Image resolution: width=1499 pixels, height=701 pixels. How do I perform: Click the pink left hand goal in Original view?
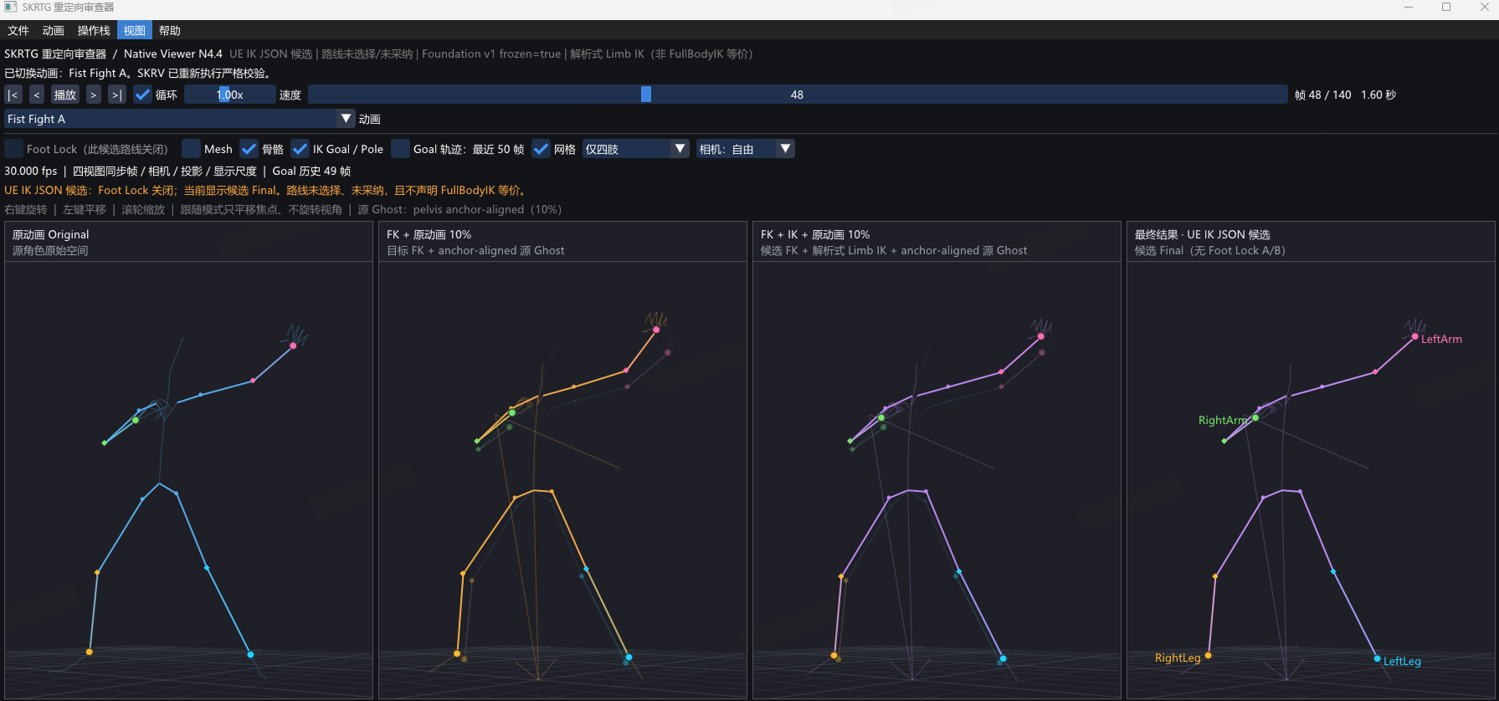point(293,345)
